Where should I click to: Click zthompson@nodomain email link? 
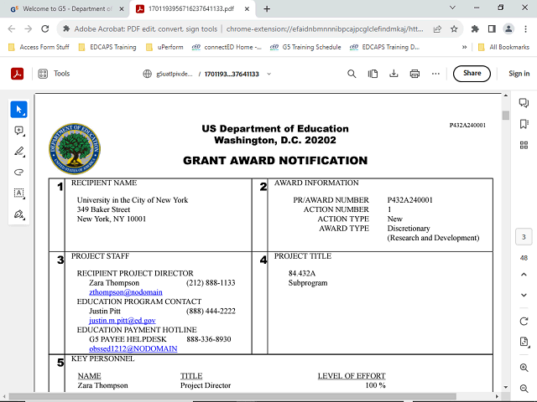126,292
